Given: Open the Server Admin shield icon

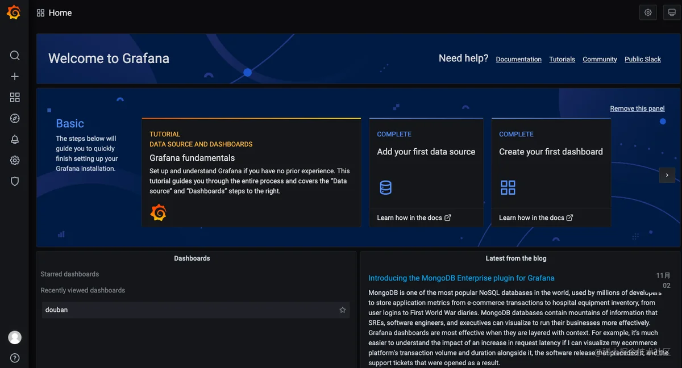Looking at the screenshot, I should 15,181.
